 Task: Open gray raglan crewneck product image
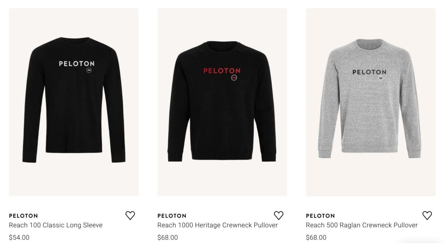[x=371, y=102]
